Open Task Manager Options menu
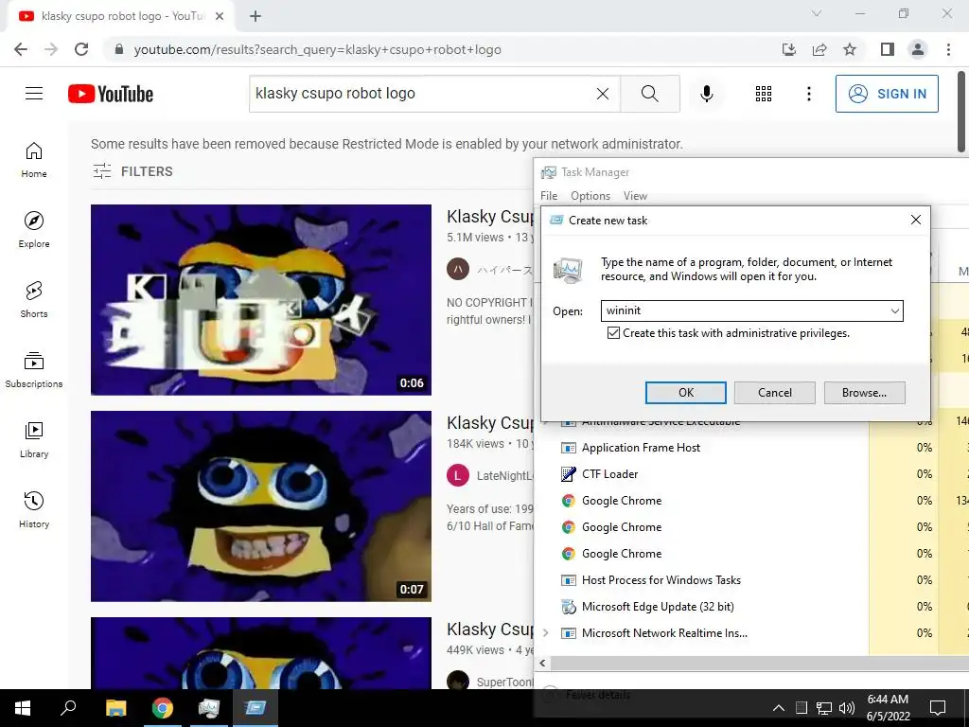The width and height of the screenshot is (969, 727). (x=590, y=196)
